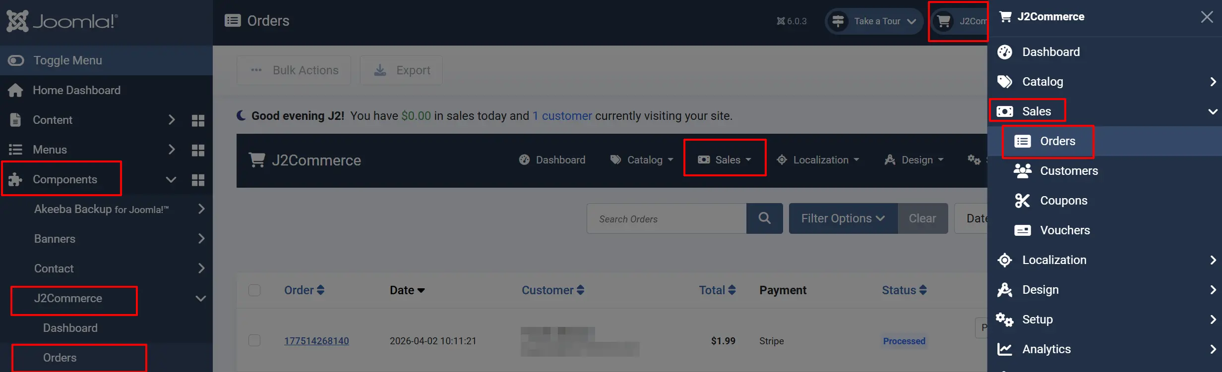Sort orders by the Total column
The height and width of the screenshot is (372, 1222).
tap(717, 290)
